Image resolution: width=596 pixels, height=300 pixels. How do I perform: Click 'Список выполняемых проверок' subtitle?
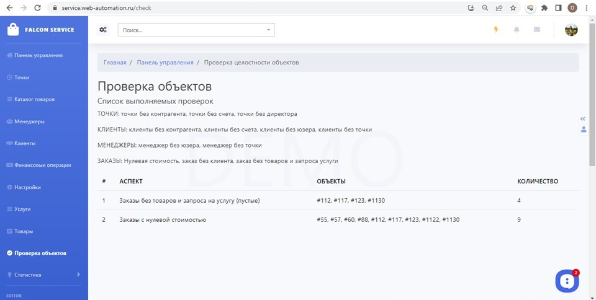[155, 101]
